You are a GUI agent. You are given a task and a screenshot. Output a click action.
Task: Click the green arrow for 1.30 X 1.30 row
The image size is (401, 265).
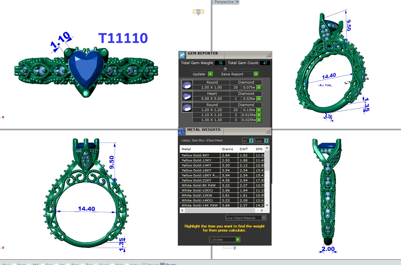pyautogui.click(x=259, y=120)
